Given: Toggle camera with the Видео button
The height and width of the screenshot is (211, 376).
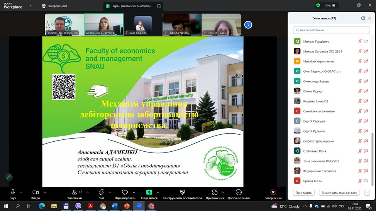Looking at the screenshot, I should [36, 192].
